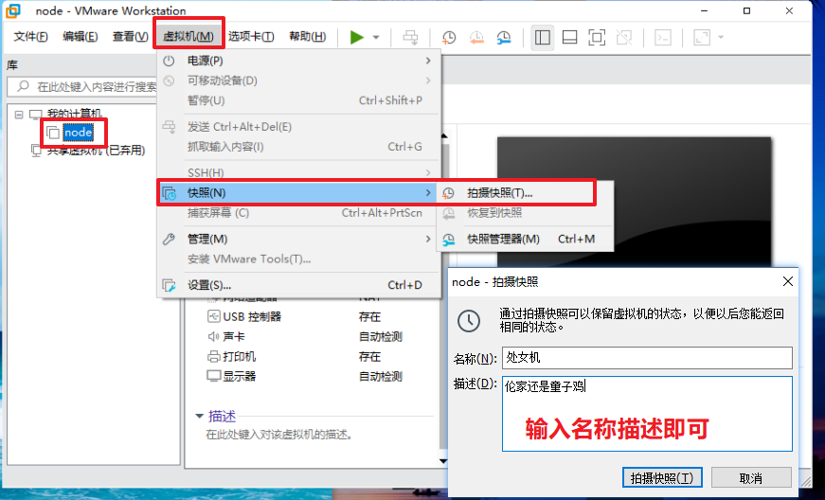
Task: Open the 查看(V) menu
Action: (130, 36)
